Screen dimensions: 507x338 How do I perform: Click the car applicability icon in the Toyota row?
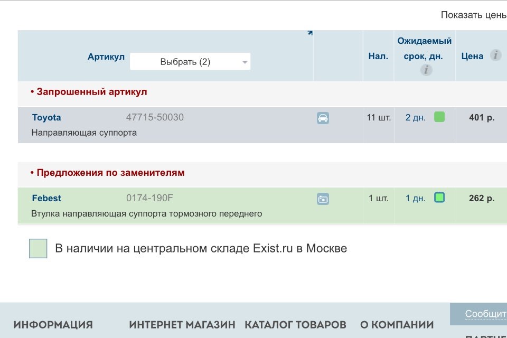323,118
